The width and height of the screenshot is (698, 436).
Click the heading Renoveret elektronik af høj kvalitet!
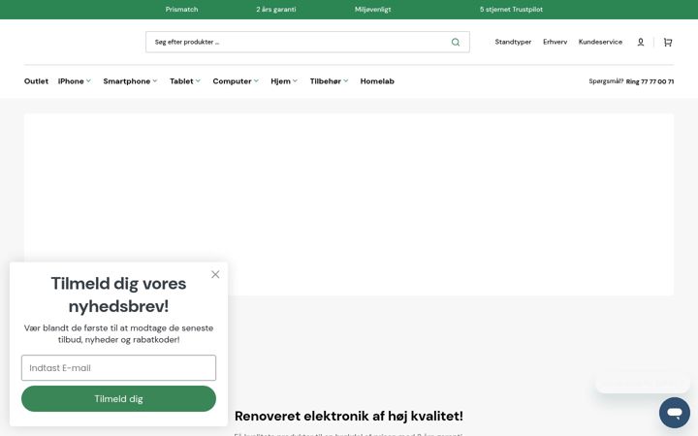[x=349, y=416]
